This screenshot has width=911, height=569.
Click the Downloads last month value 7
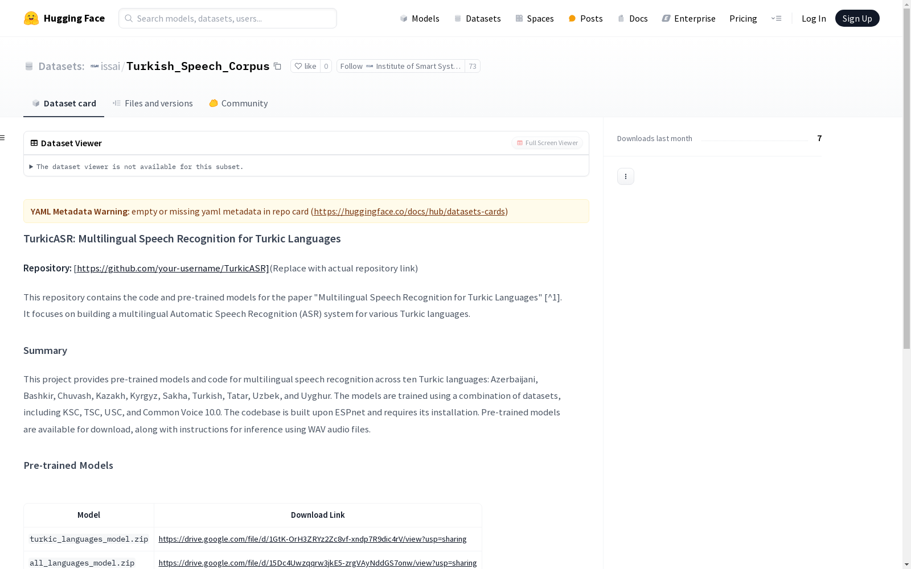pyautogui.click(x=819, y=138)
